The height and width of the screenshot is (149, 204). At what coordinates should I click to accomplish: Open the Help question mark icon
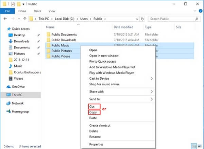tap(201, 11)
